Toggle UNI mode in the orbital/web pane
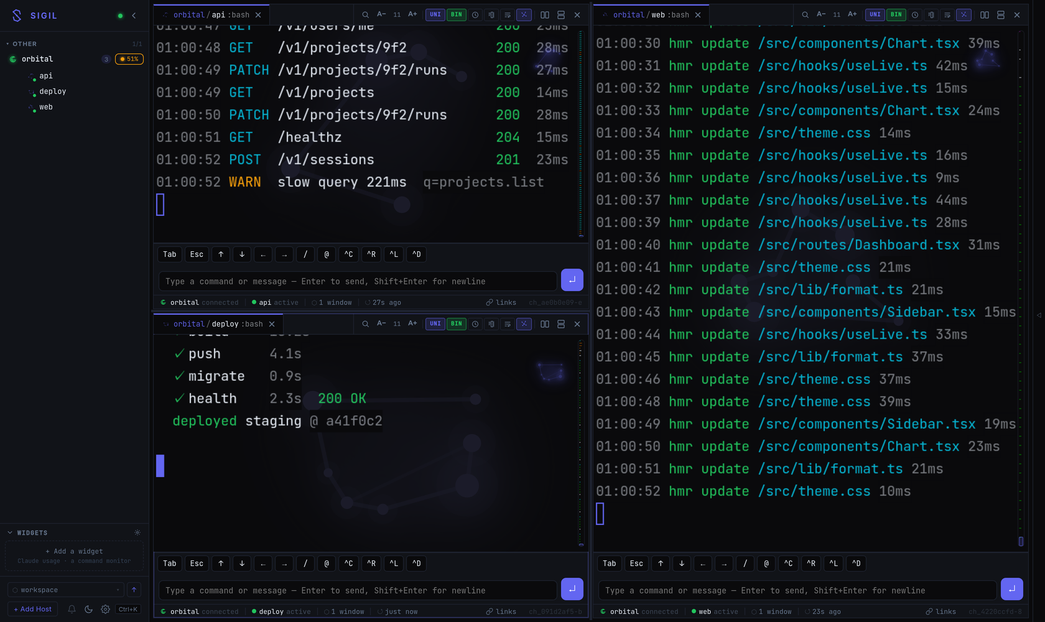 pyautogui.click(x=875, y=15)
